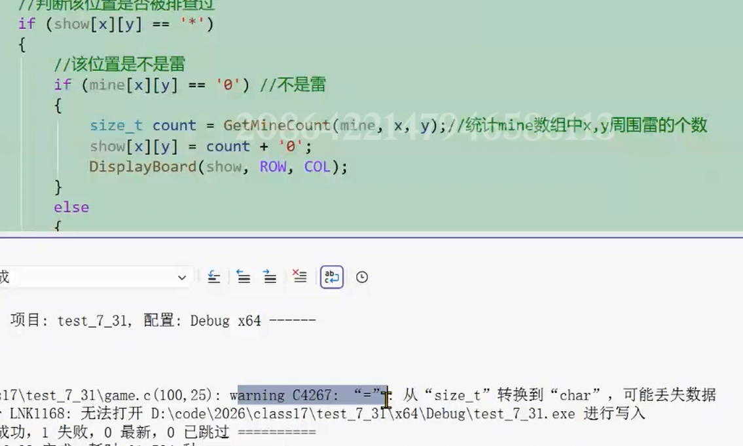
Task: Toggle word wrap in output window
Action: pos(332,277)
